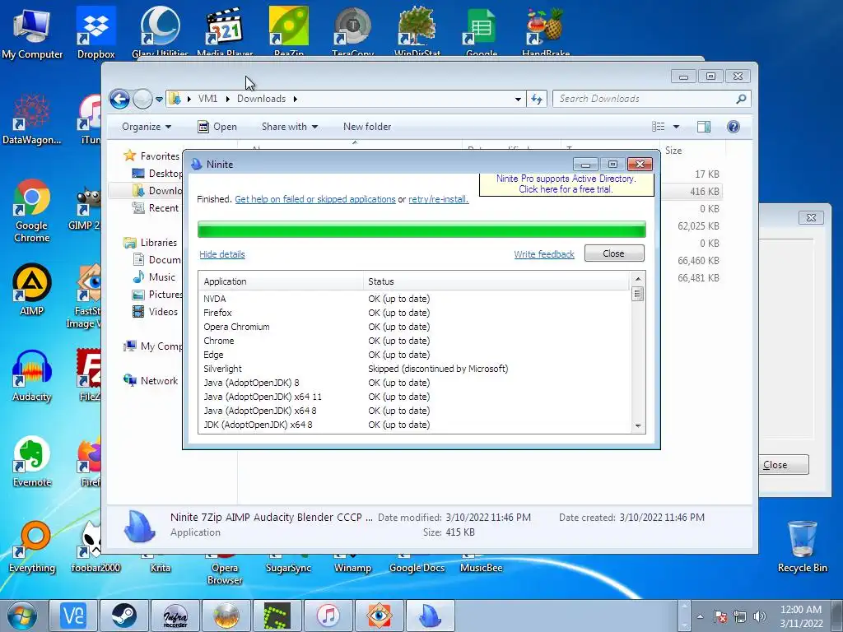
Task: Click the Ninite Pro free trial banner
Action: (x=566, y=184)
